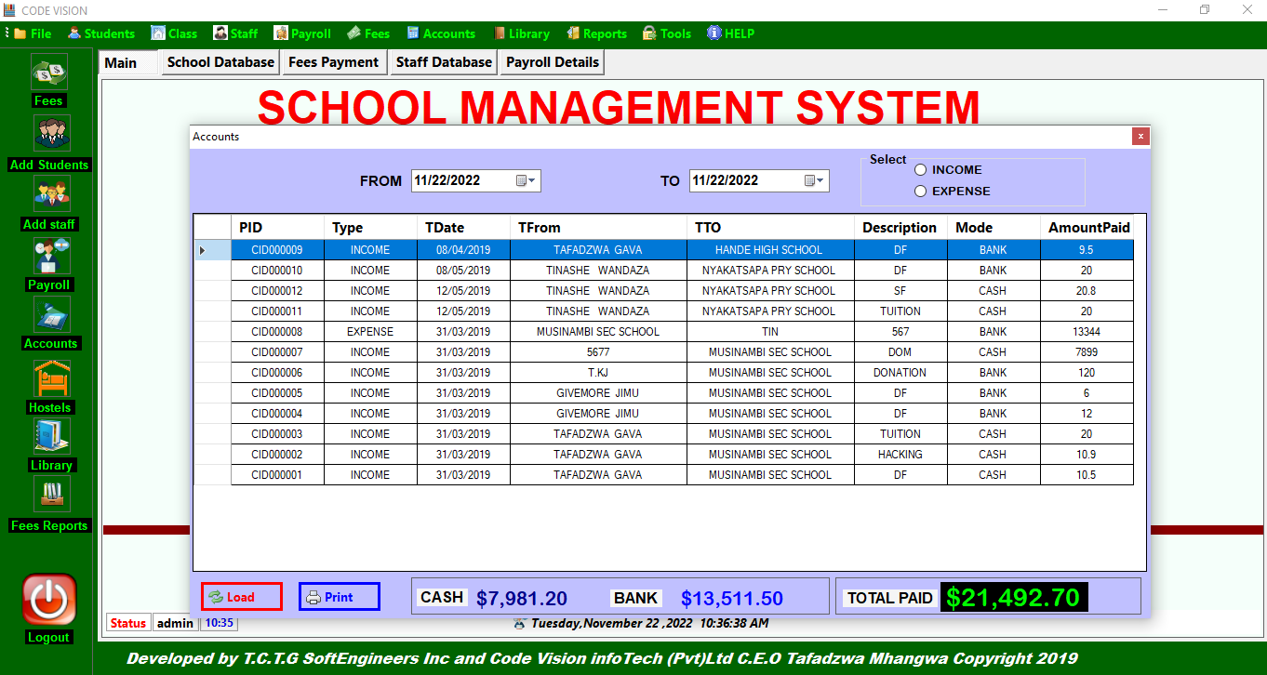Sort by the TFrom column header
The height and width of the screenshot is (675, 1267).
[598, 228]
